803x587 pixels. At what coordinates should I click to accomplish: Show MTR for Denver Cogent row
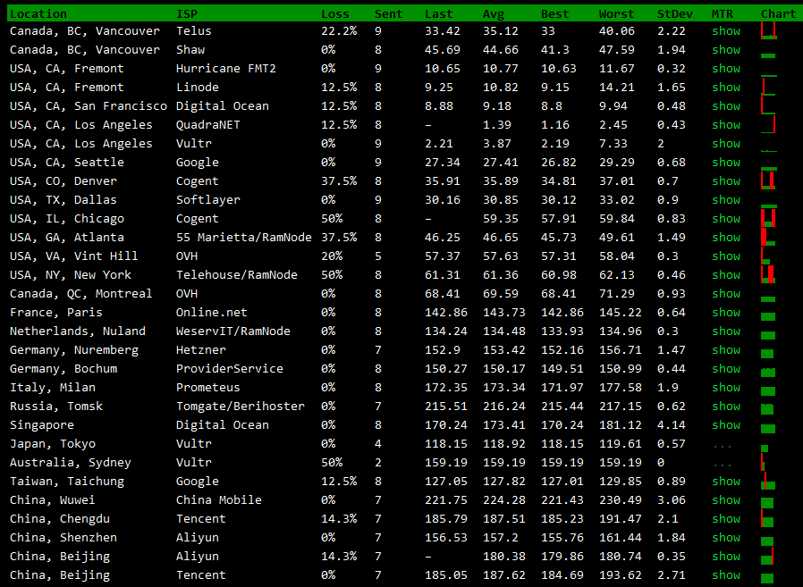[726, 181]
